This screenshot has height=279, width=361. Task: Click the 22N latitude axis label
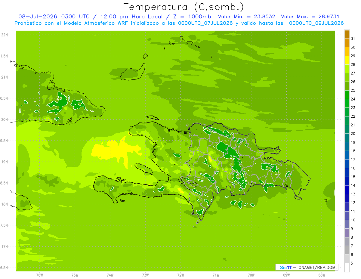[x=5, y=35]
